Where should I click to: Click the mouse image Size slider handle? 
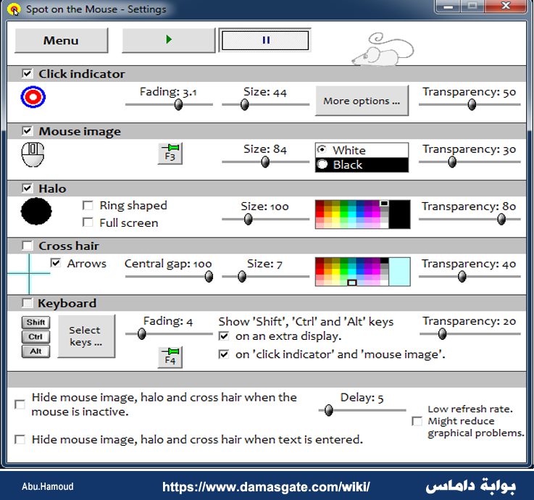coord(265,162)
